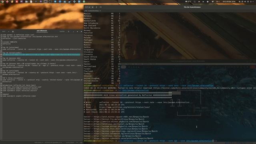Click the microphone icon in system tray
256x144 pixels.
[248, 2]
